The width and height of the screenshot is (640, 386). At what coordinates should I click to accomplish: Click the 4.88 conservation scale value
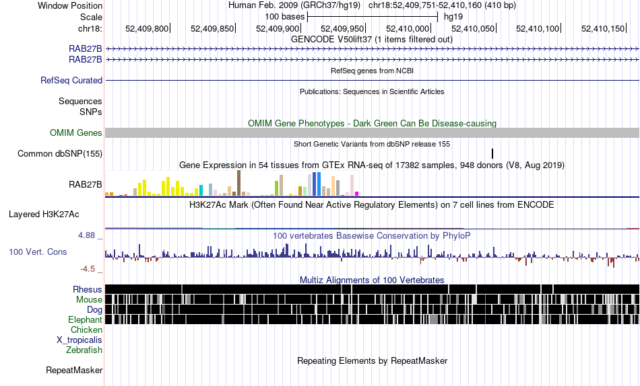coord(86,235)
